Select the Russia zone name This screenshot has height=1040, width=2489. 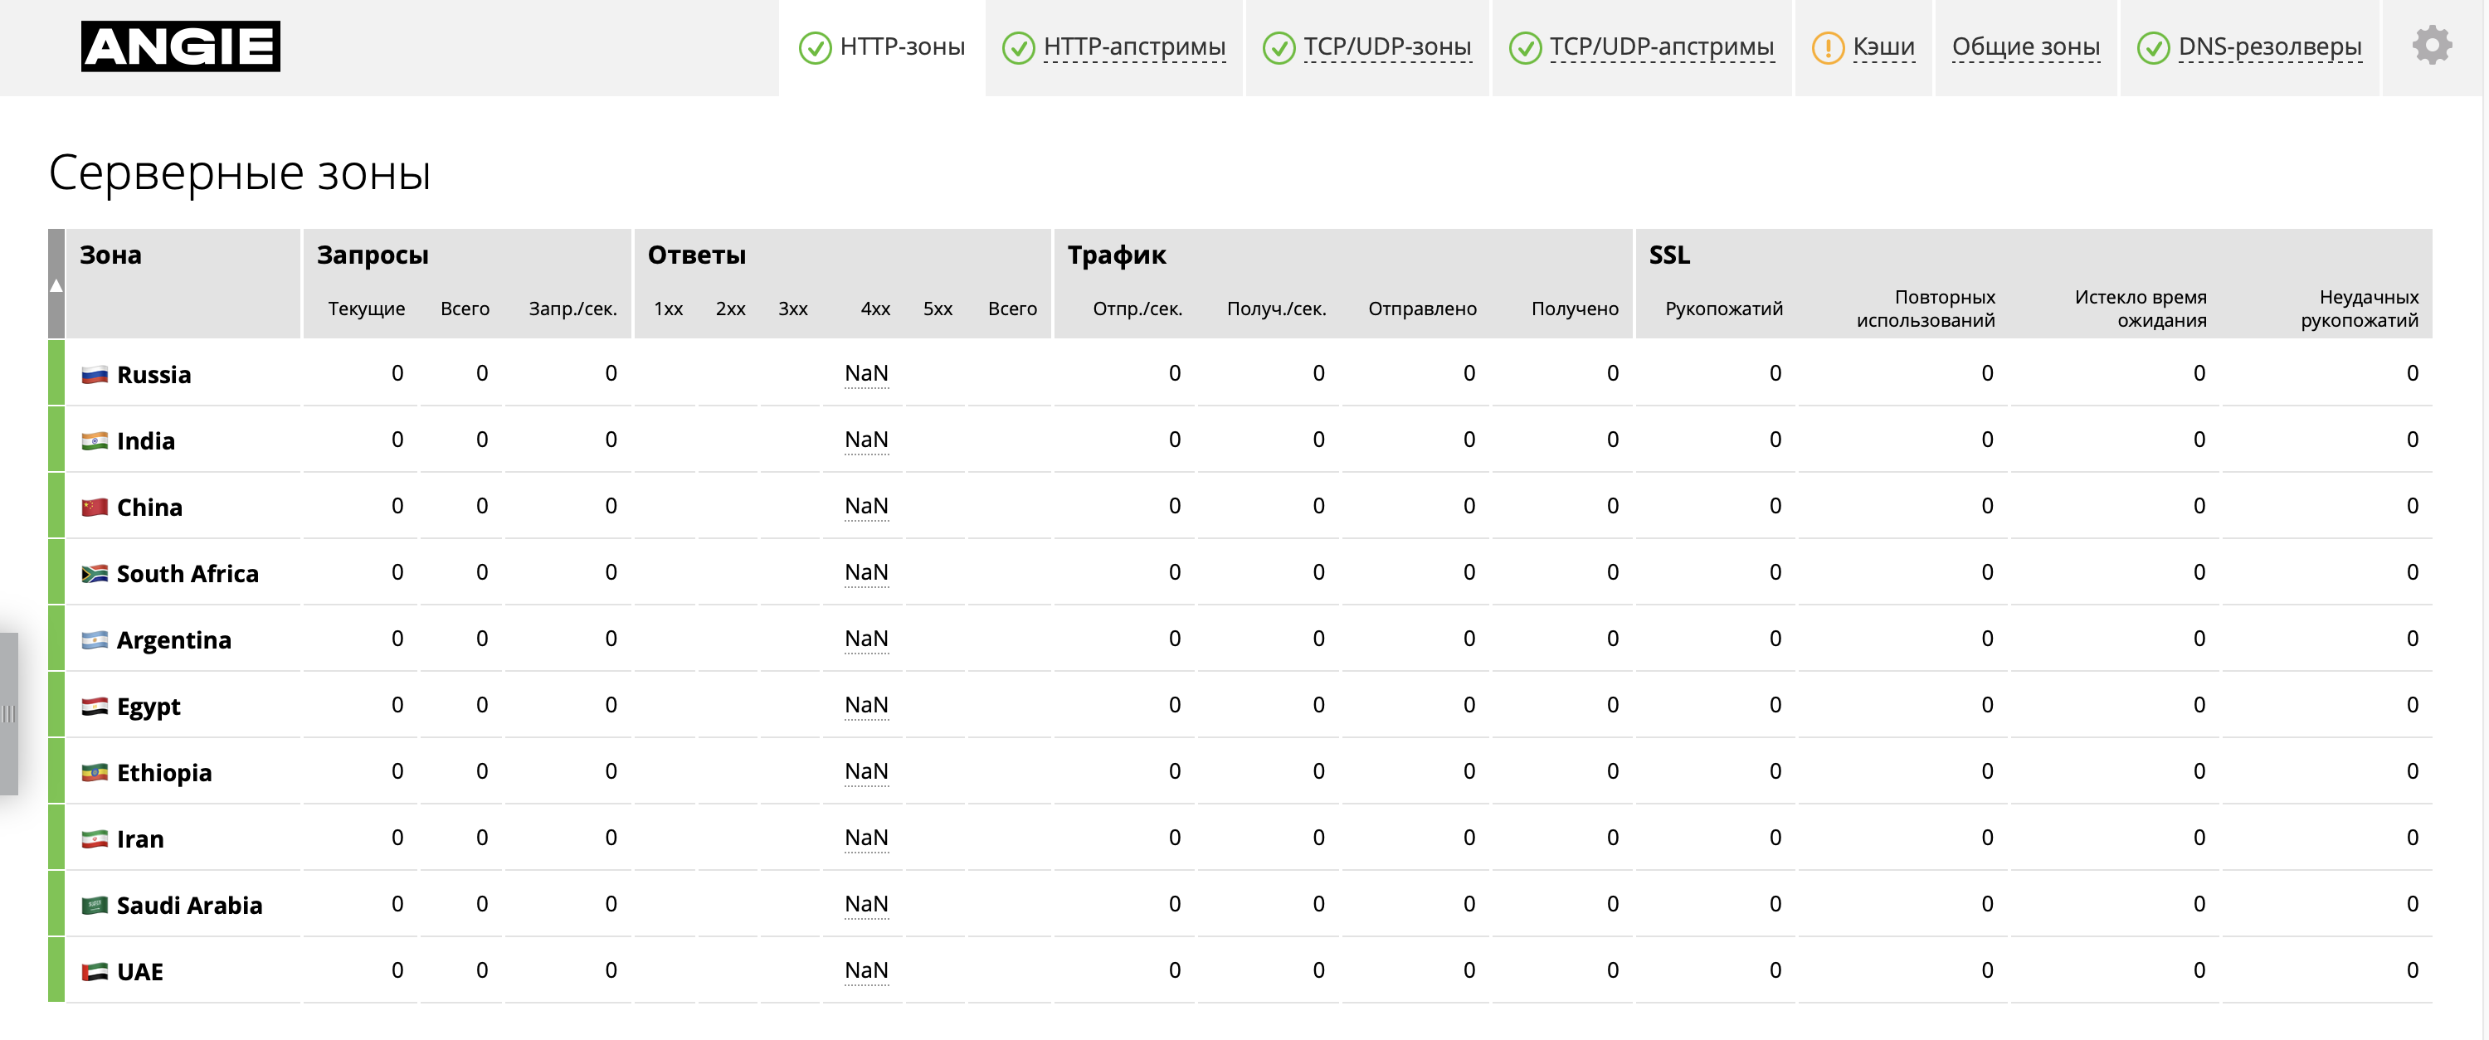click(153, 375)
